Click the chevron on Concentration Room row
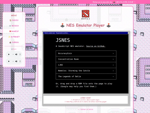This screenshot has width=150, height=113. (113, 59)
